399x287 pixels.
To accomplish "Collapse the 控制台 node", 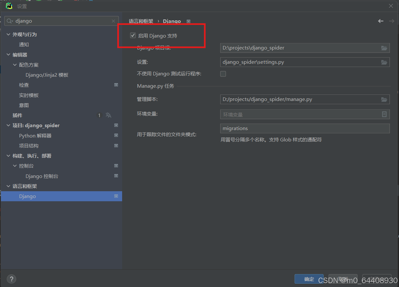I will click(15, 166).
